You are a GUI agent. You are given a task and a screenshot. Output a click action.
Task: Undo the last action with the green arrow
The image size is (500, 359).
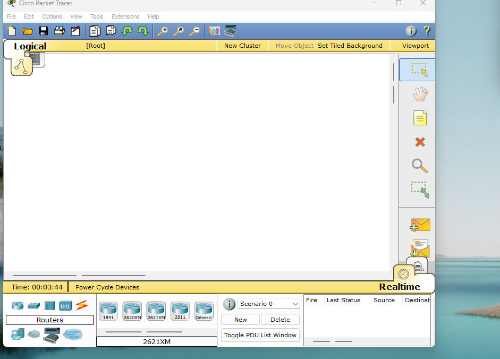pyautogui.click(x=127, y=31)
